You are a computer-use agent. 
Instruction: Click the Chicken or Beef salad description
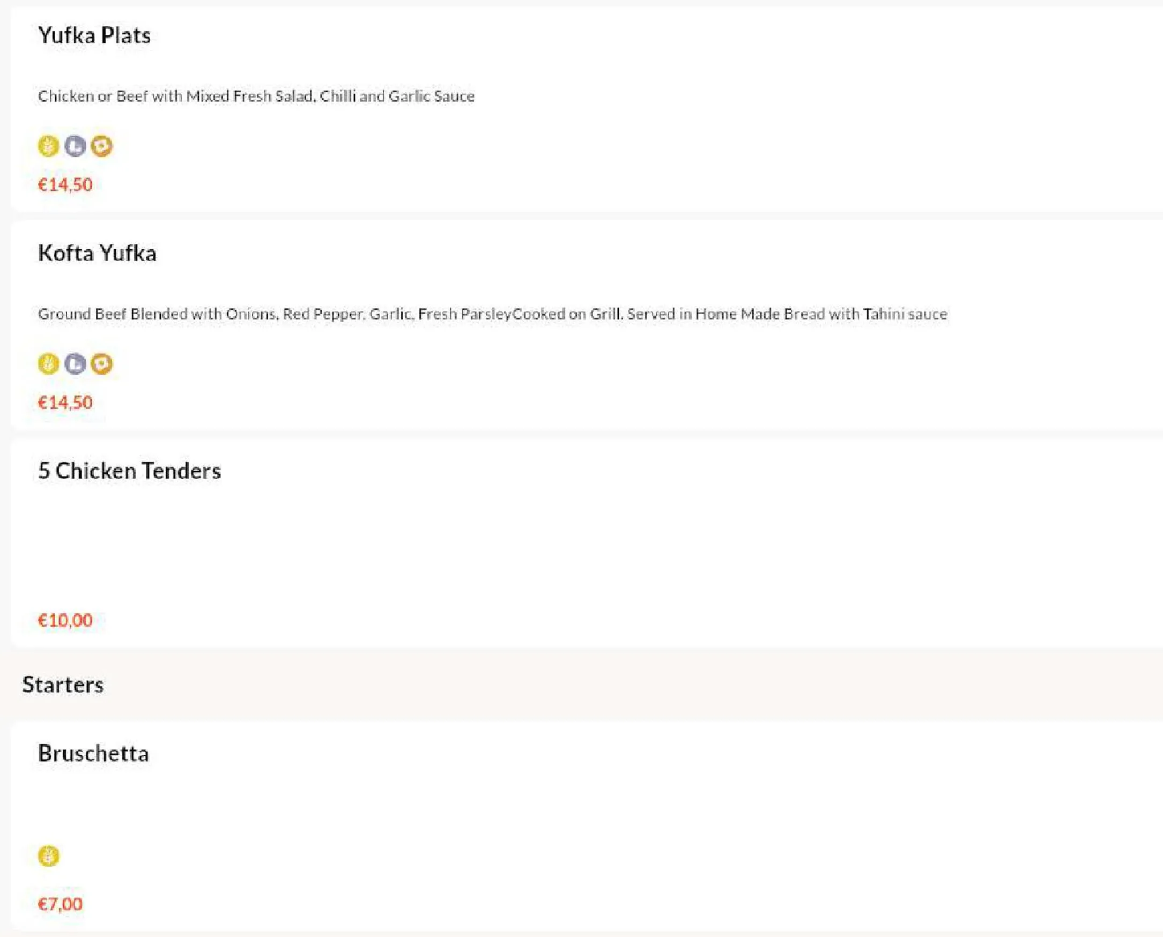pos(256,96)
